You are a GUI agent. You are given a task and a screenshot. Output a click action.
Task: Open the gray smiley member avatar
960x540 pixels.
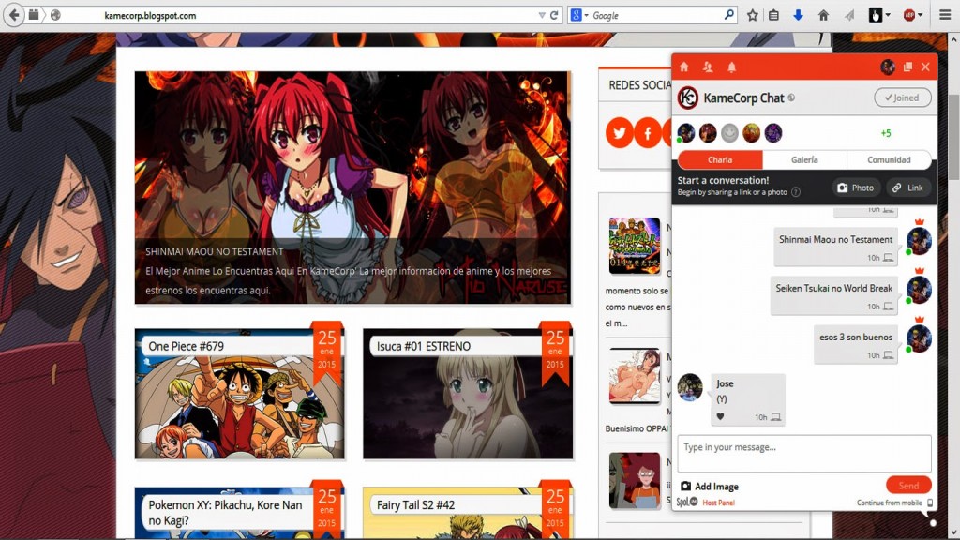point(729,133)
